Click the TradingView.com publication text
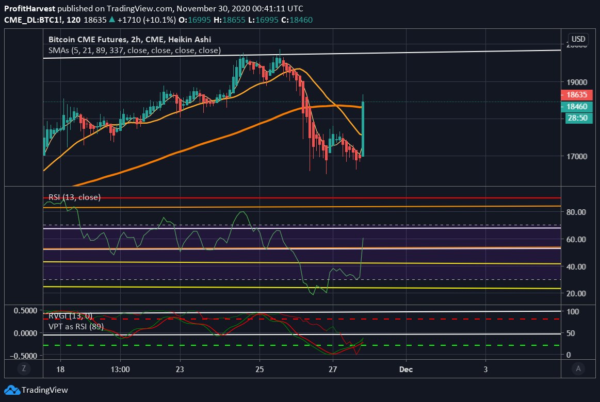The height and width of the screenshot is (402, 600). (139, 8)
